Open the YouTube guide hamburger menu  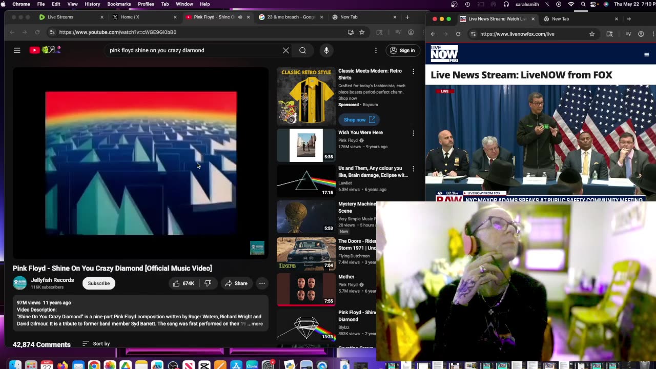[x=17, y=50]
